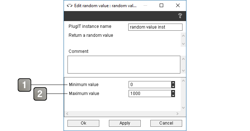Decrease the Minimum value with down arrow
Screen dimensions: 250x131
tap(173, 86)
